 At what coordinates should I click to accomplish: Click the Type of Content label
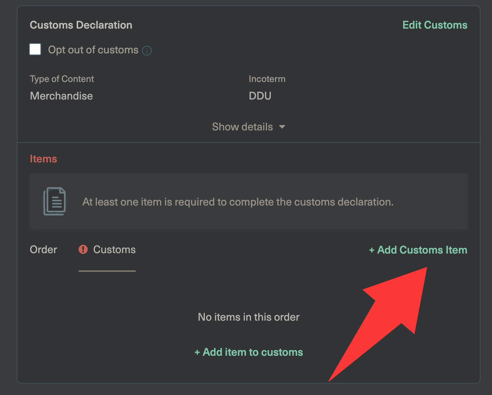[62, 79]
